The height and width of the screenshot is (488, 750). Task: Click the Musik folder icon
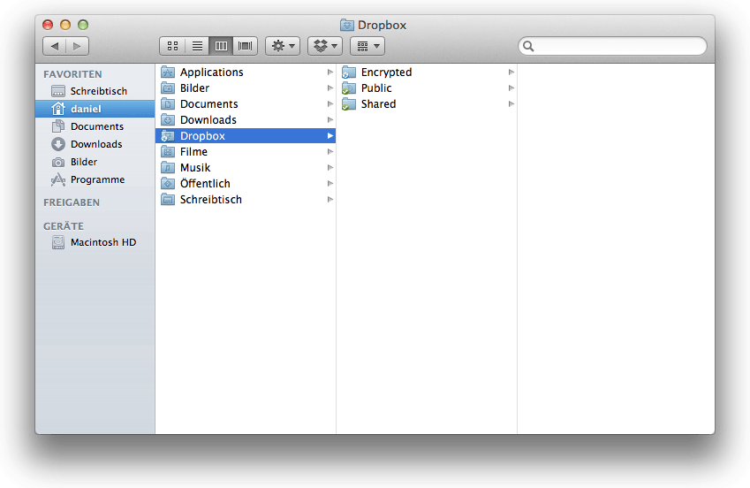(168, 168)
